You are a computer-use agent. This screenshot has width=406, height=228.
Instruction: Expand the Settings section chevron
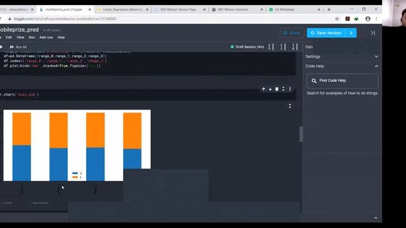point(376,56)
